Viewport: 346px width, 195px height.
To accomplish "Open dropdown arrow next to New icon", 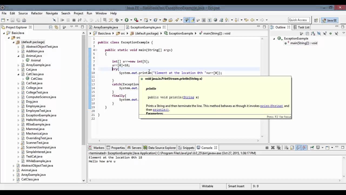I will pyautogui.click(x=8, y=20).
